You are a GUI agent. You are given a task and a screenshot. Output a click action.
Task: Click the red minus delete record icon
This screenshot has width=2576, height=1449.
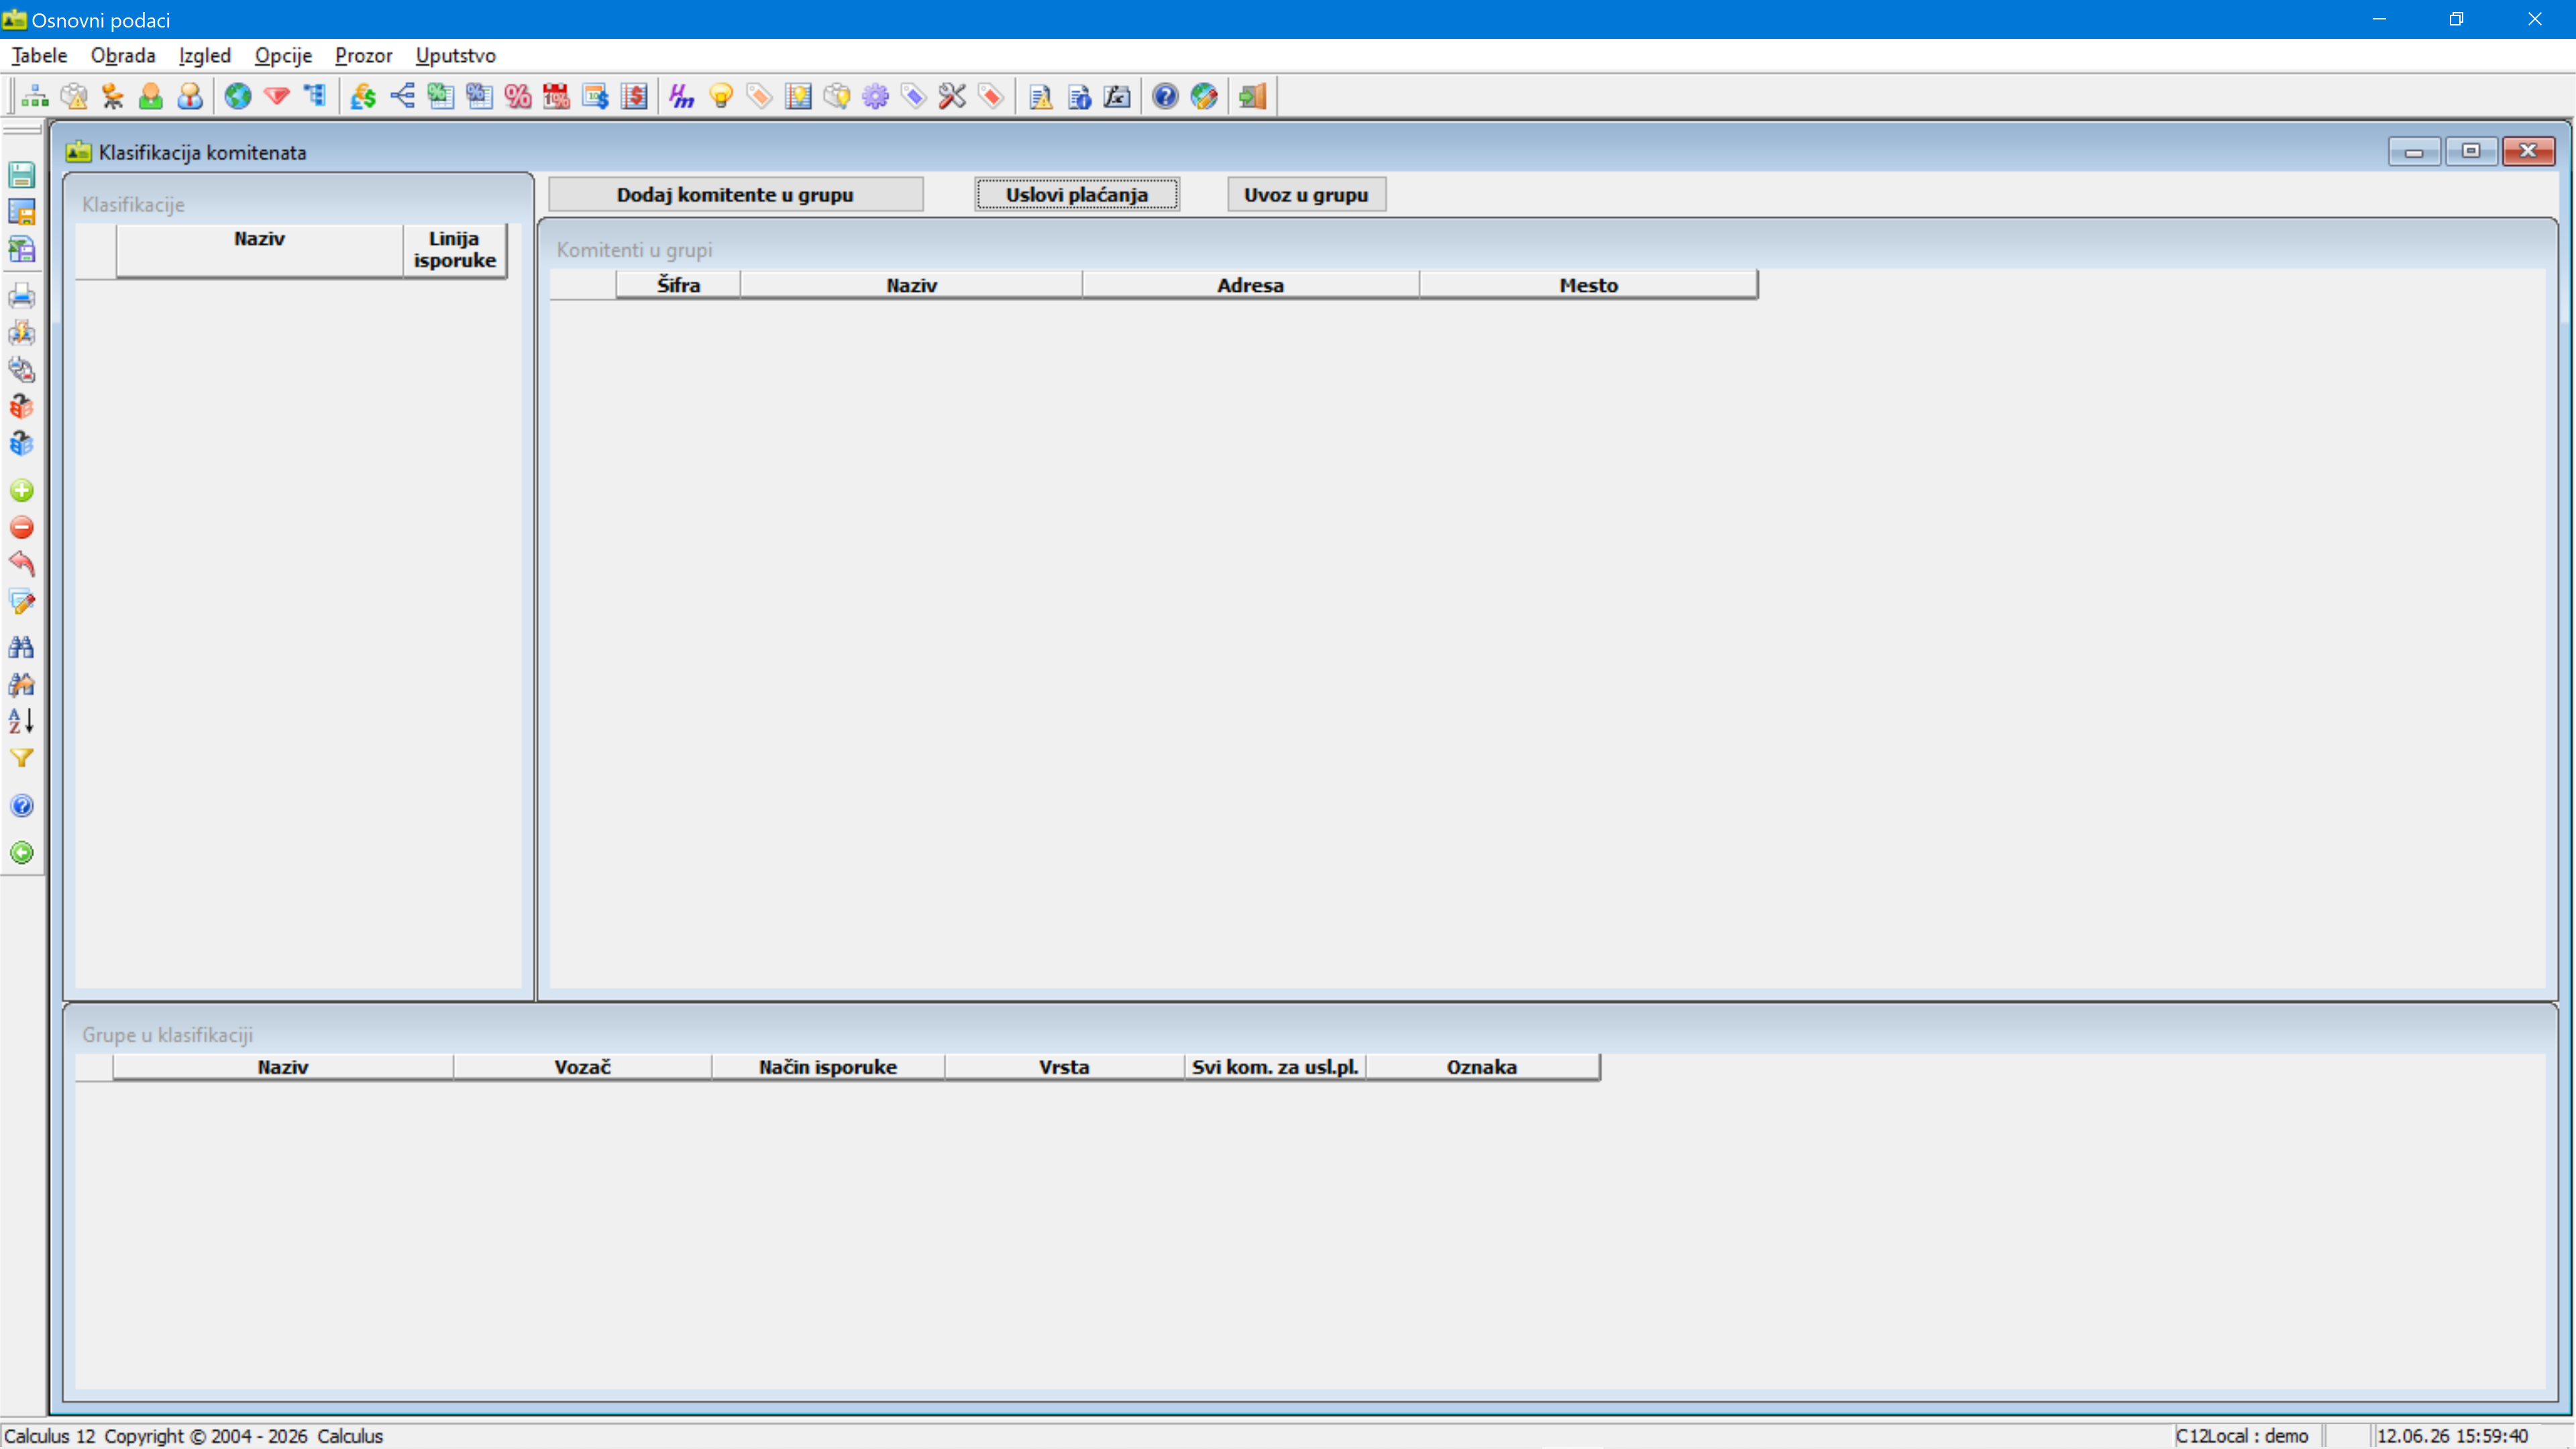22,528
